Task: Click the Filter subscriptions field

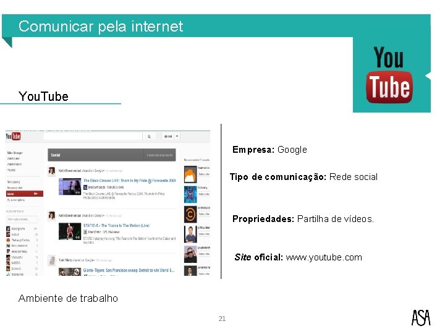Action: tap(22, 219)
